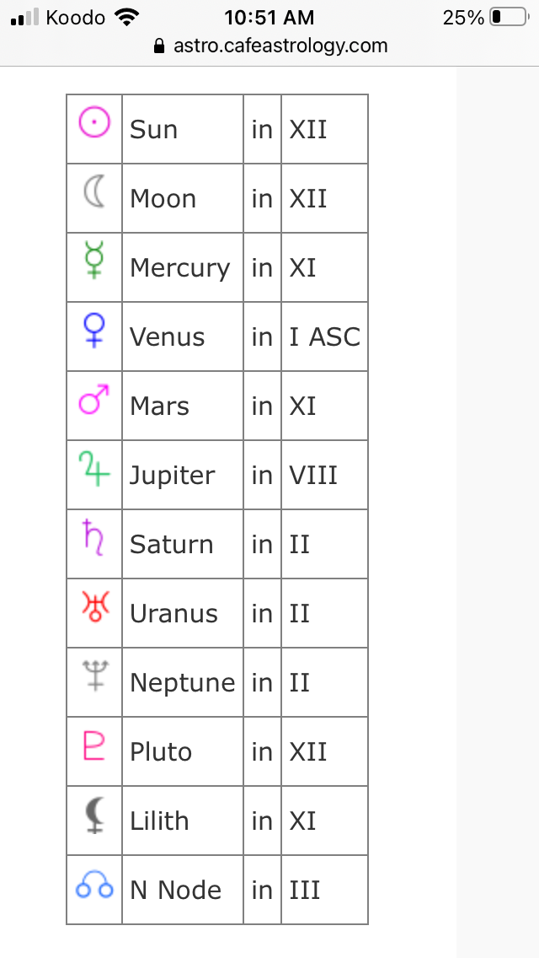
Task: Select the gray Neptune trident icon
Action: pyautogui.click(x=94, y=675)
